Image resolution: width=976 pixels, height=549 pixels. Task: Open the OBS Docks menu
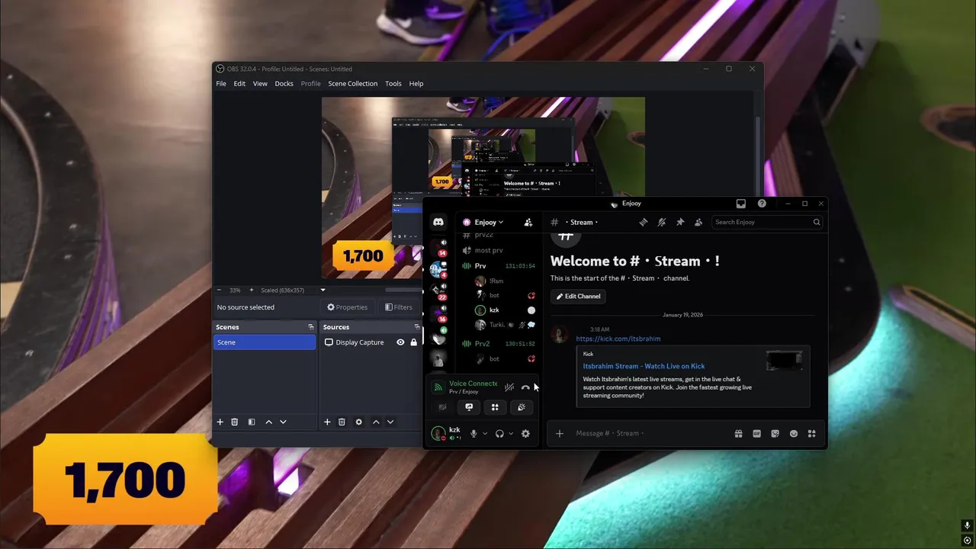pyautogui.click(x=284, y=83)
